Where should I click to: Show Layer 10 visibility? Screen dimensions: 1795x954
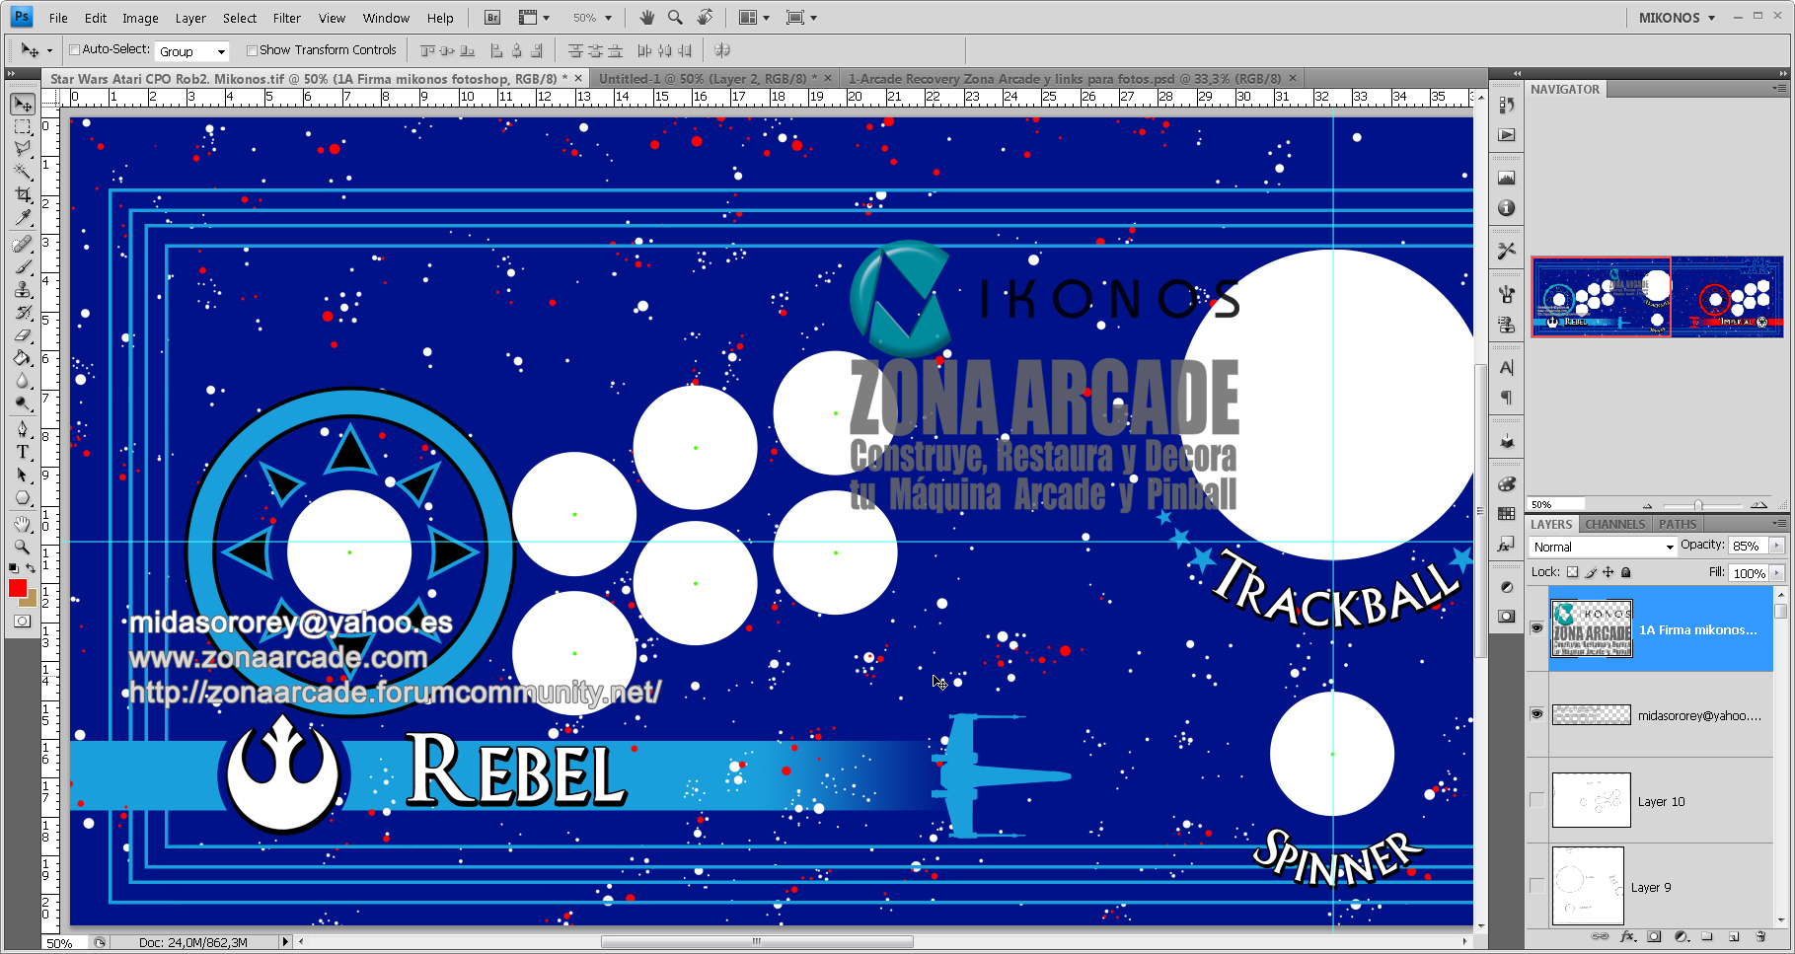click(x=1536, y=800)
